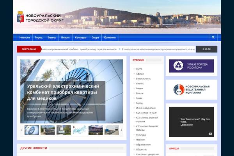Viewport: 234px width, 156px height.
Task: Click the Rosatom logo in the Умные города banner
Action: [178, 66]
